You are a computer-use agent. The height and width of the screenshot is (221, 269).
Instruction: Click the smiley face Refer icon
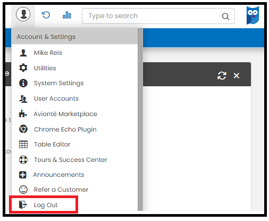pyautogui.click(x=23, y=190)
